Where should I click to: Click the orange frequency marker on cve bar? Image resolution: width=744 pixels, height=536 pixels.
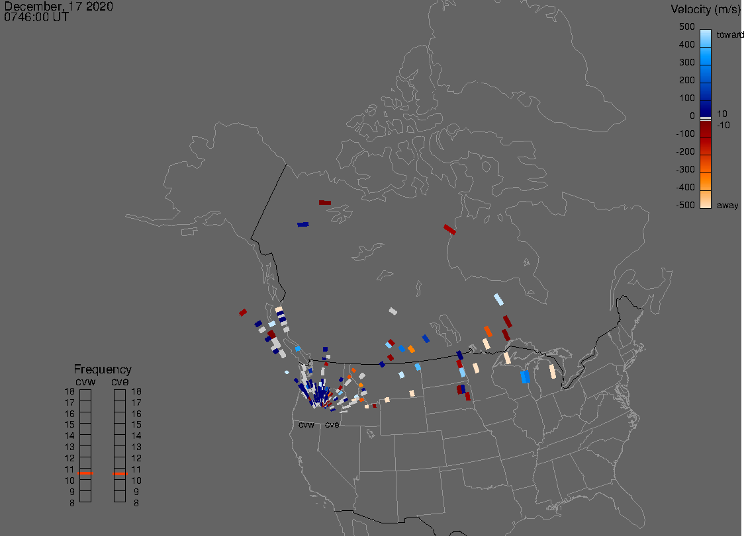point(120,473)
